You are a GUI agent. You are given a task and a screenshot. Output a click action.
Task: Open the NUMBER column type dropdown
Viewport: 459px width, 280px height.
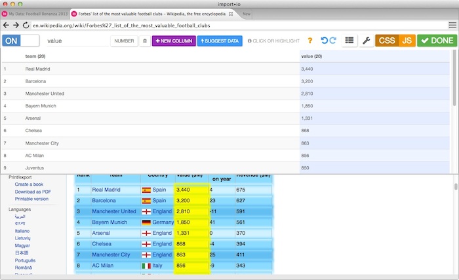coord(124,41)
